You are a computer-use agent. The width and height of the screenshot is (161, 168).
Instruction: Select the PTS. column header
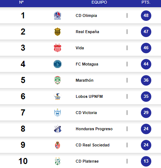tap(146, 2)
